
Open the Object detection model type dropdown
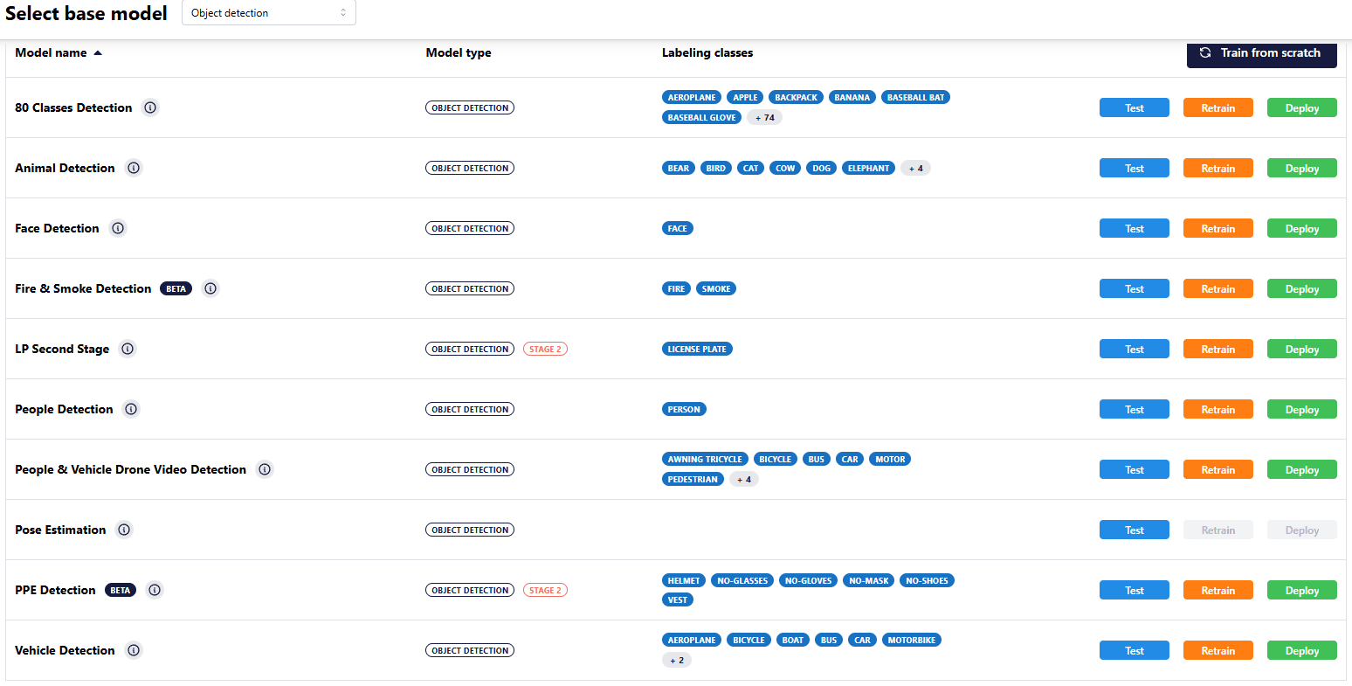[x=268, y=13]
